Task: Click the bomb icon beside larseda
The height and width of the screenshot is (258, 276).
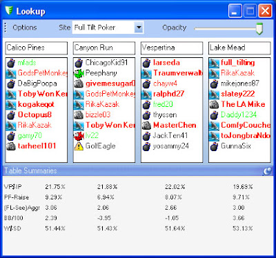Action: tap(146, 63)
